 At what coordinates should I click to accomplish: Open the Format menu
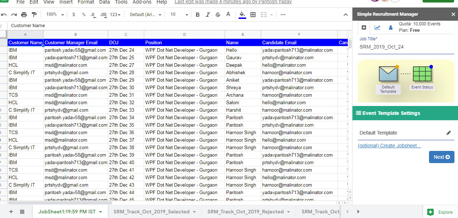coord(86,2)
